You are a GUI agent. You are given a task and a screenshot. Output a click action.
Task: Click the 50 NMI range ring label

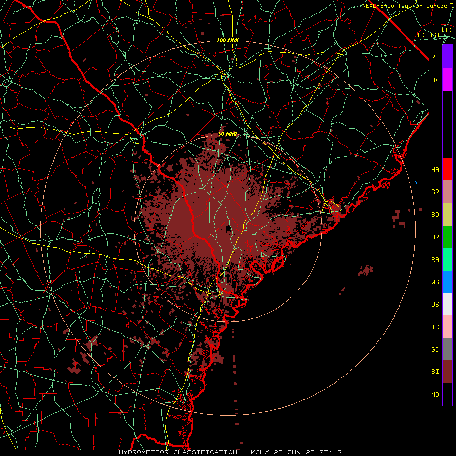coord(227,134)
